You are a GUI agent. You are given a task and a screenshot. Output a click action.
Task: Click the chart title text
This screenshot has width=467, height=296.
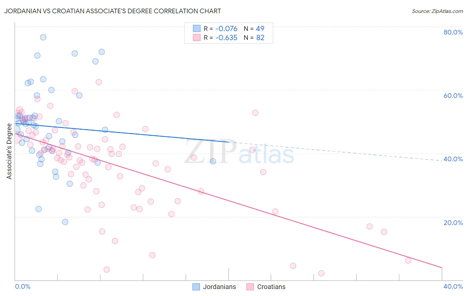point(113,11)
